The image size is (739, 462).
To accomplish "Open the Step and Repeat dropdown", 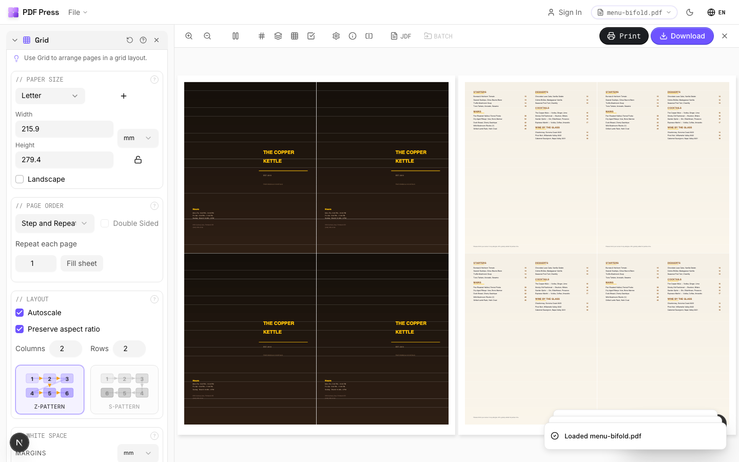I will [x=55, y=223].
